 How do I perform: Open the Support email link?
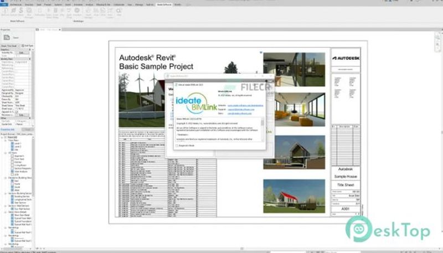point(241,109)
